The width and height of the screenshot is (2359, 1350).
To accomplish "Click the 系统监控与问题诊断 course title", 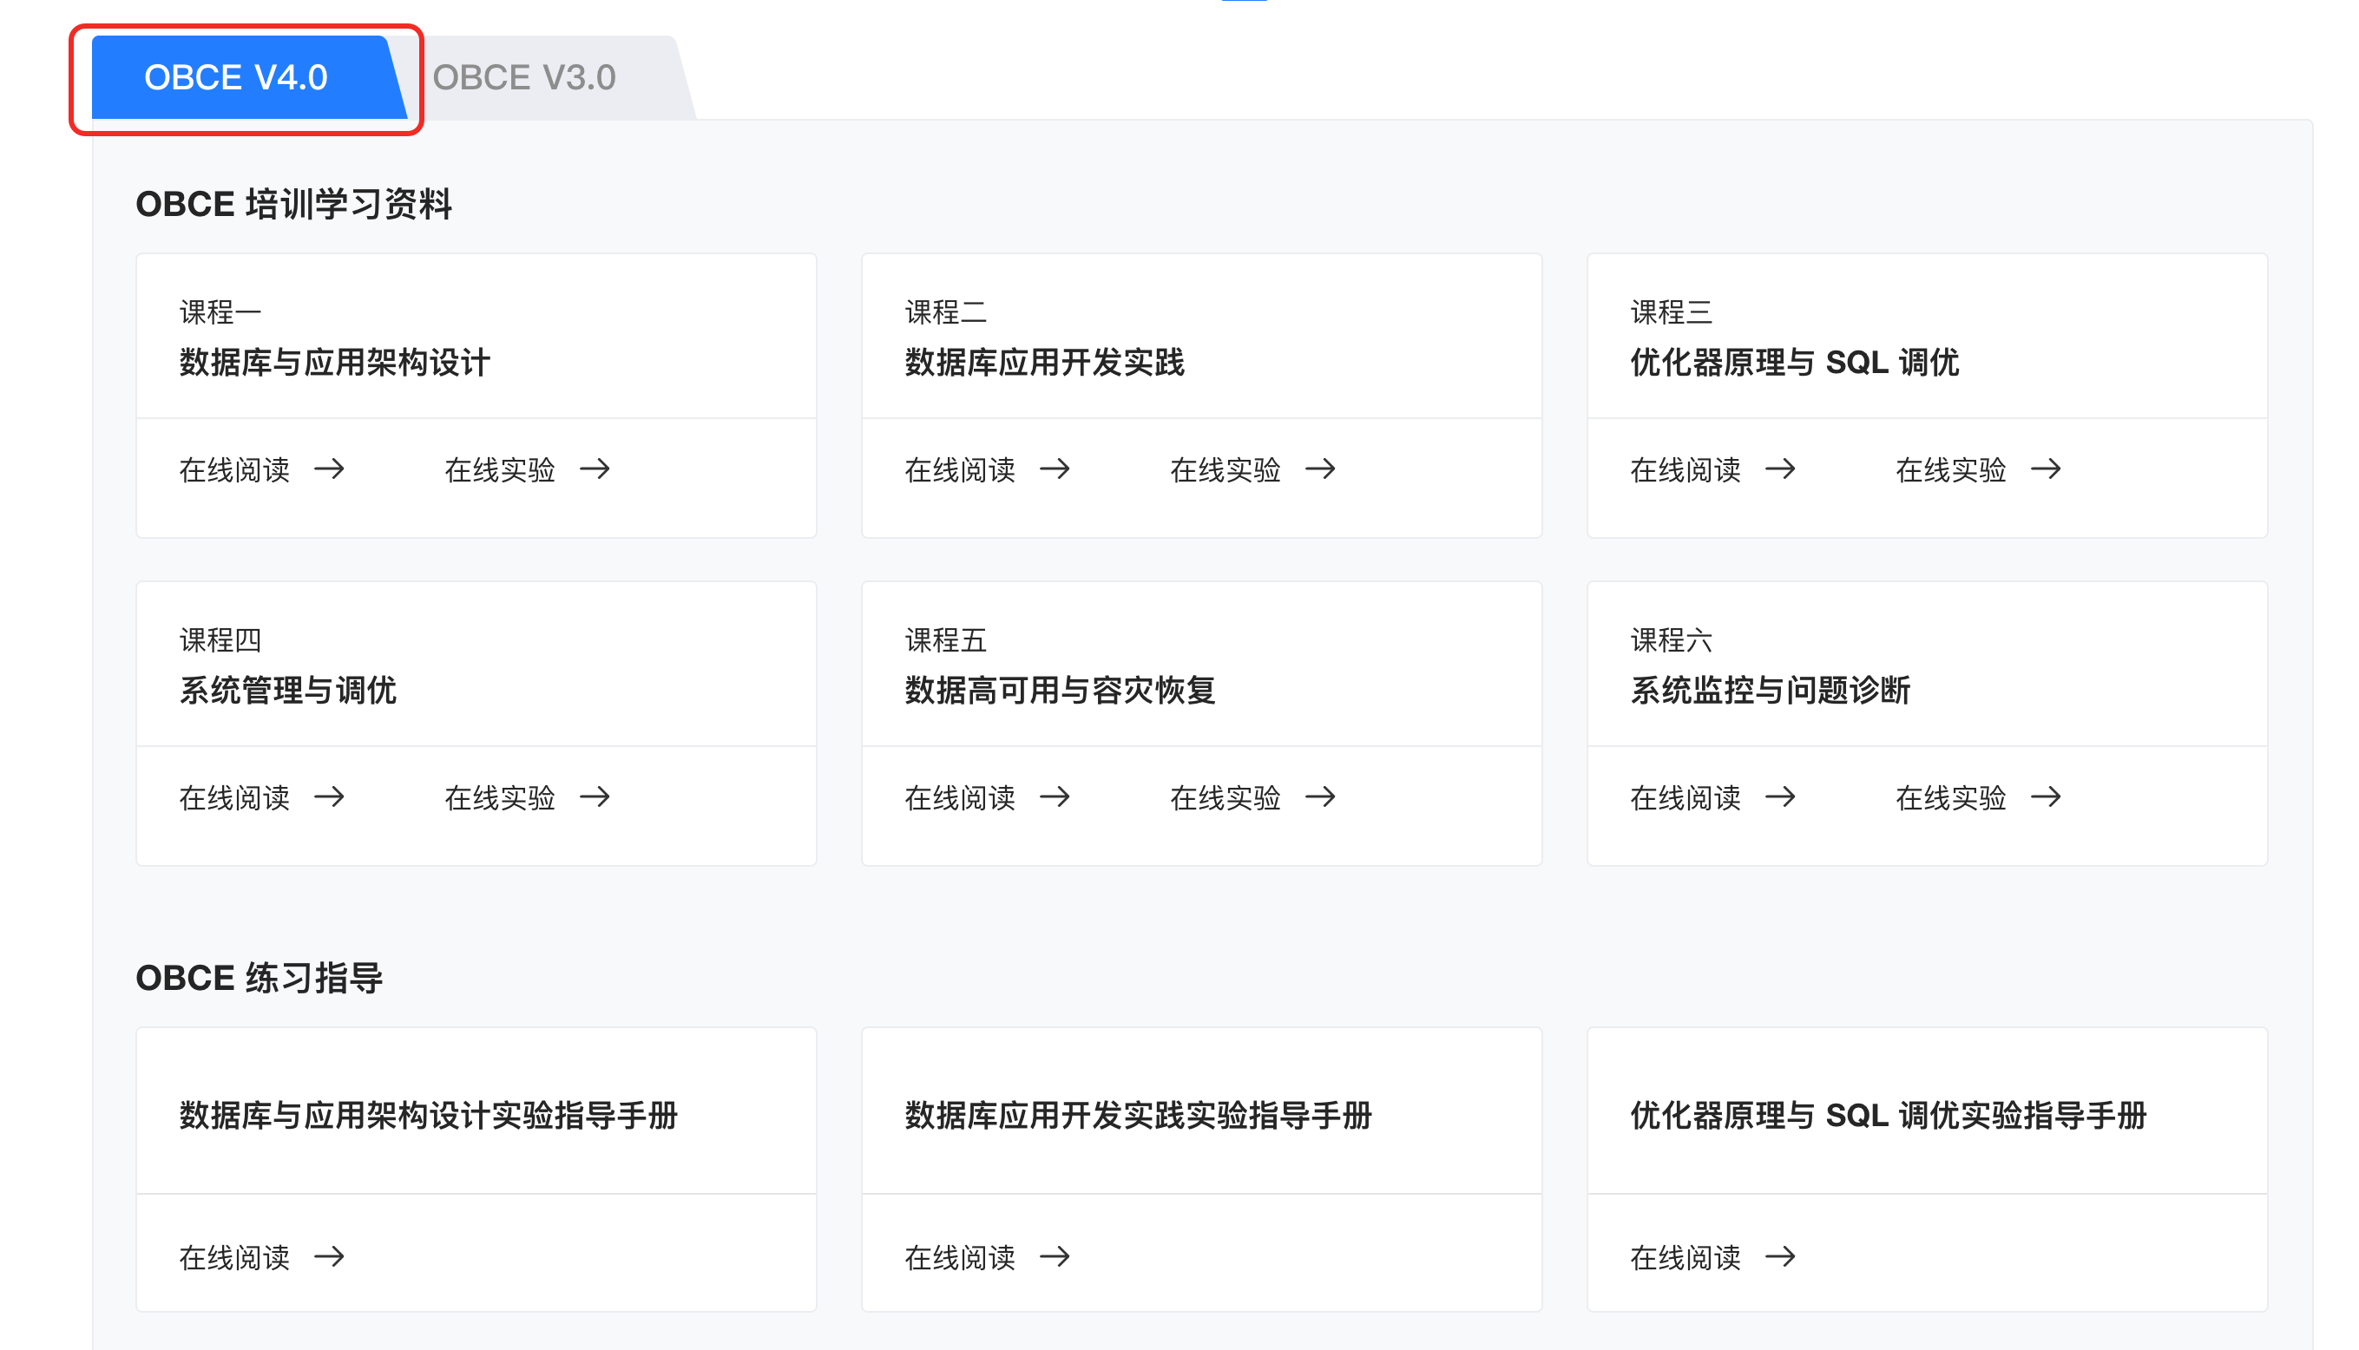I will click(1769, 690).
